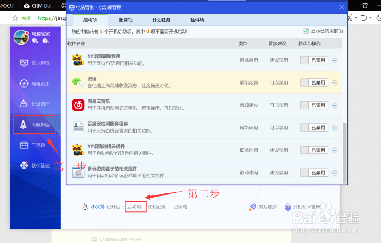Click the 多玩游戏盒子 gear window icon
The image size is (381, 243).
coord(78,172)
